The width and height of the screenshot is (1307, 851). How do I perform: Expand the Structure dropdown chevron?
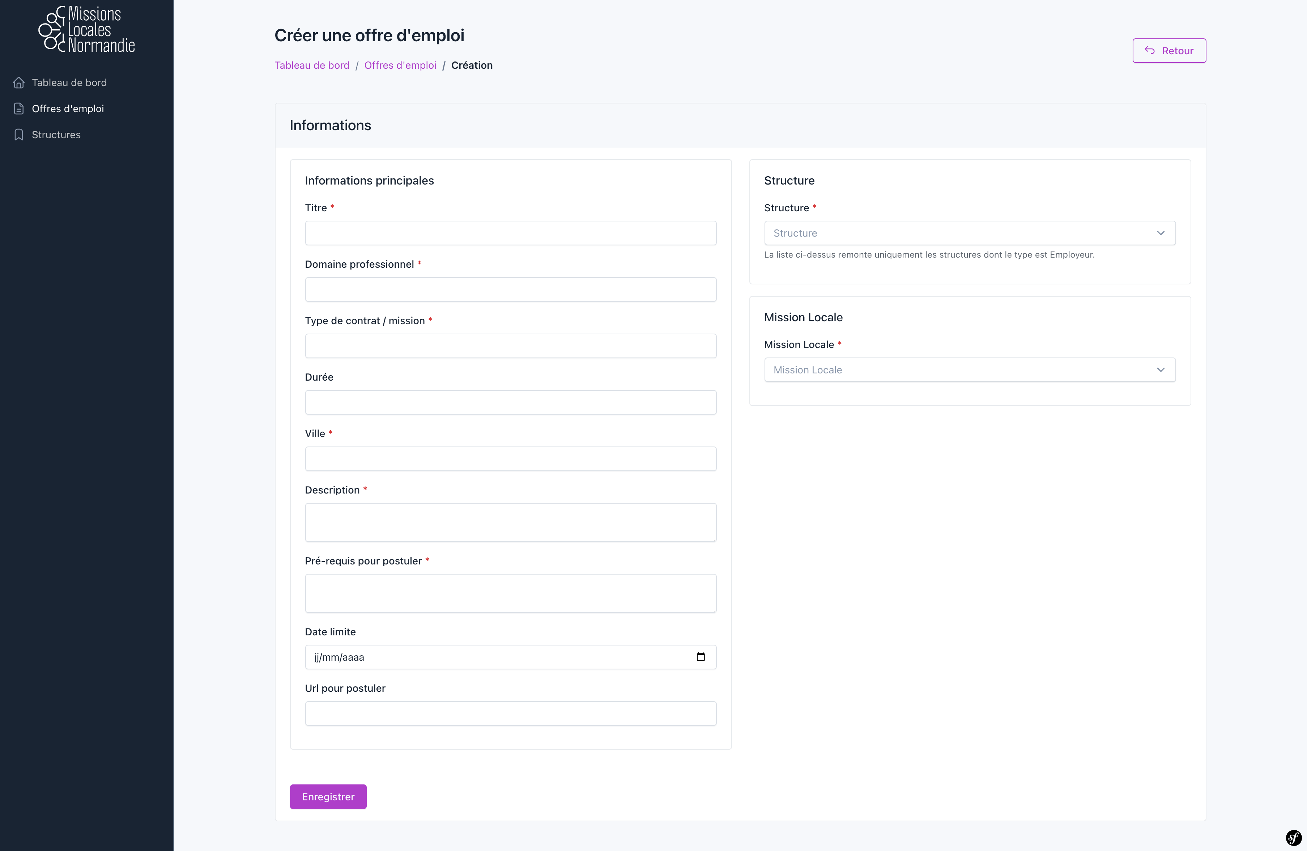coord(1161,233)
